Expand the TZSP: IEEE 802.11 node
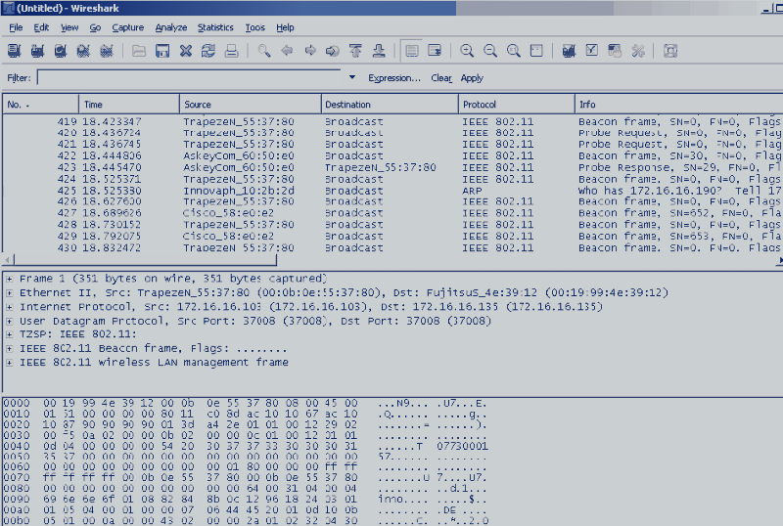Viewport: 783px width, 526px height. [9, 334]
